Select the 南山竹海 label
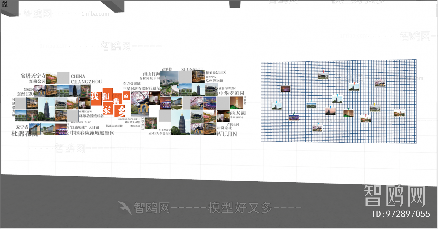Viewport: 438px width, 229px height. click(x=151, y=74)
